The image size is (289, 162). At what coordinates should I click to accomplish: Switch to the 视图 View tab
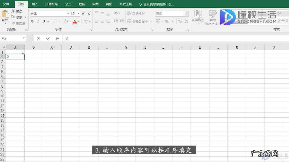tap(109, 4)
